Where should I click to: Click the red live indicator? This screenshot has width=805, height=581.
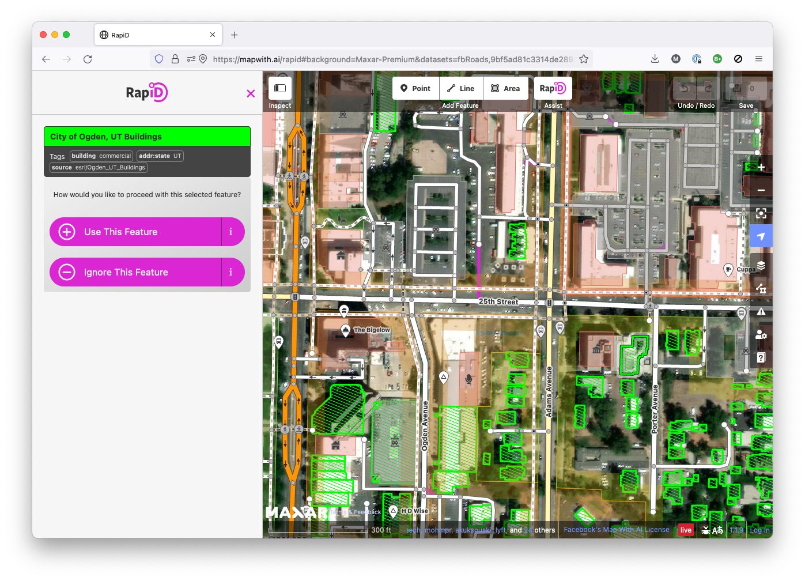click(686, 530)
